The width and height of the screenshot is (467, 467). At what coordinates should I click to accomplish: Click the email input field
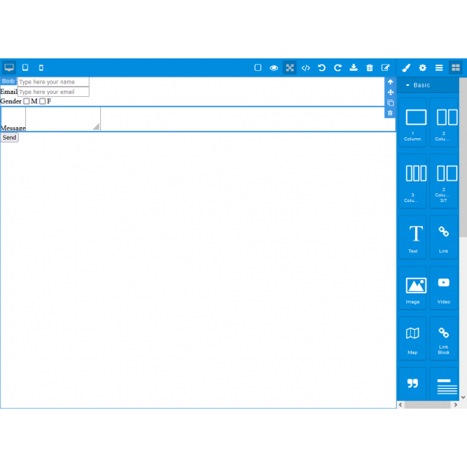(x=54, y=92)
